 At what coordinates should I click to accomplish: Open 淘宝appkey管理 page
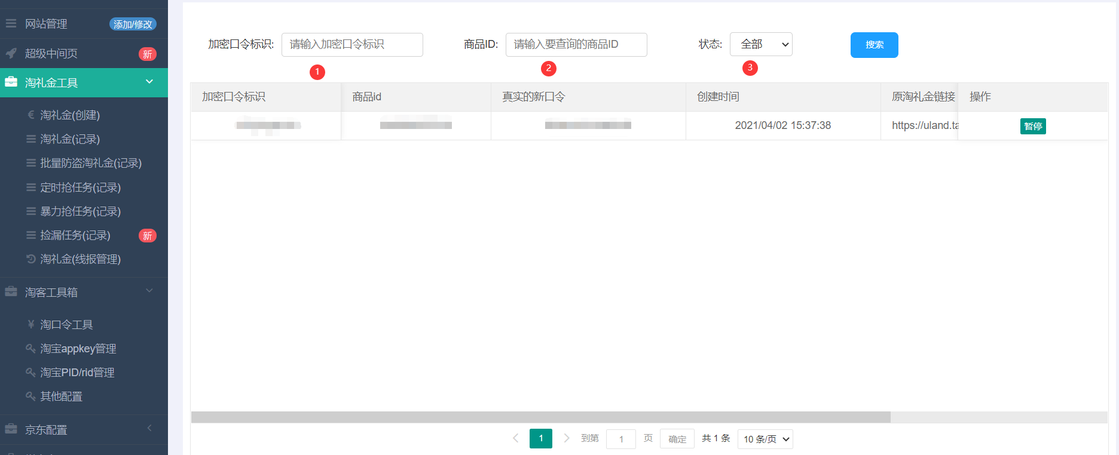click(x=78, y=349)
